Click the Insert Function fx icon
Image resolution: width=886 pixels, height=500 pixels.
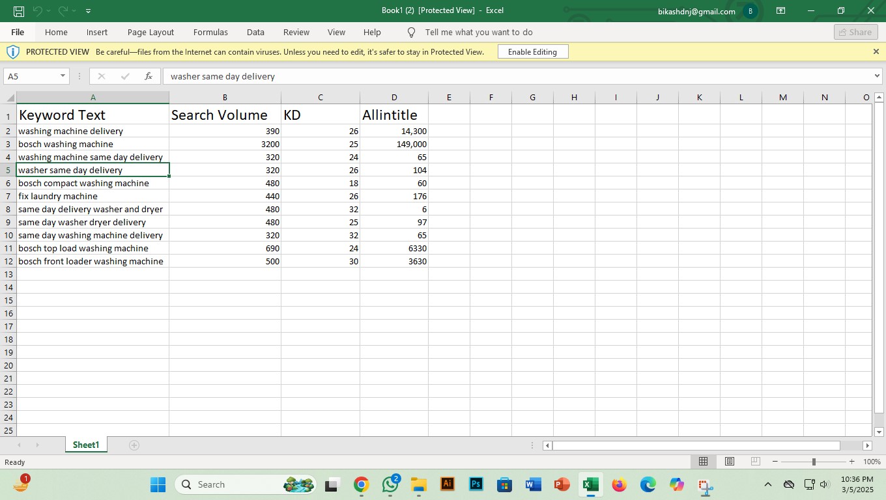(149, 76)
